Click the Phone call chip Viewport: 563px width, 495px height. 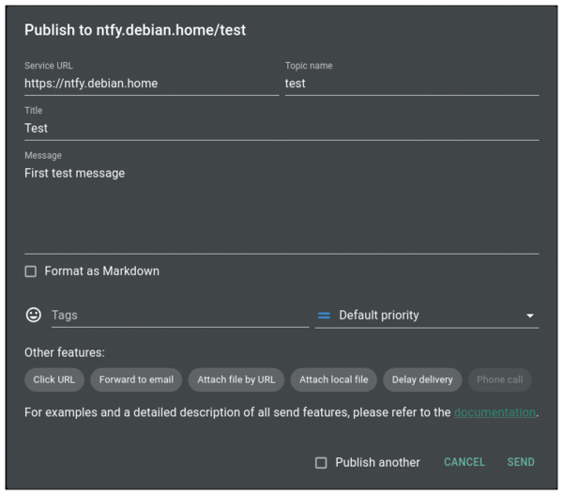499,379
